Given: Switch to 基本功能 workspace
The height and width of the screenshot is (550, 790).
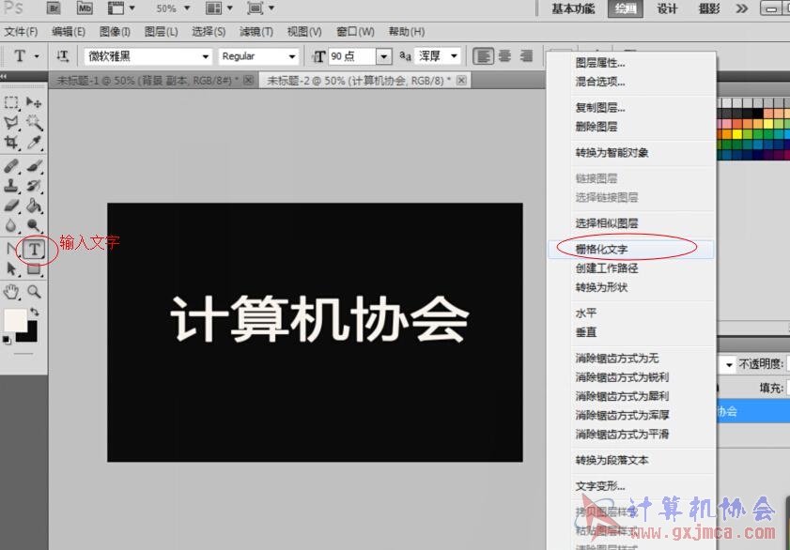Looking at the screenshot, I should pyautogui.click(x=573, y=8).
